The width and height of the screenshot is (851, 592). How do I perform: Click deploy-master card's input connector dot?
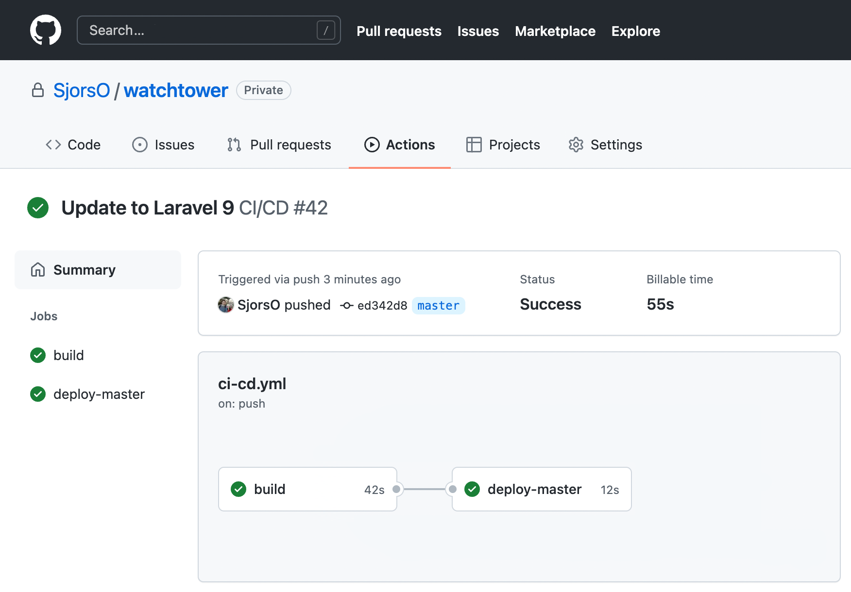[453, 489]
